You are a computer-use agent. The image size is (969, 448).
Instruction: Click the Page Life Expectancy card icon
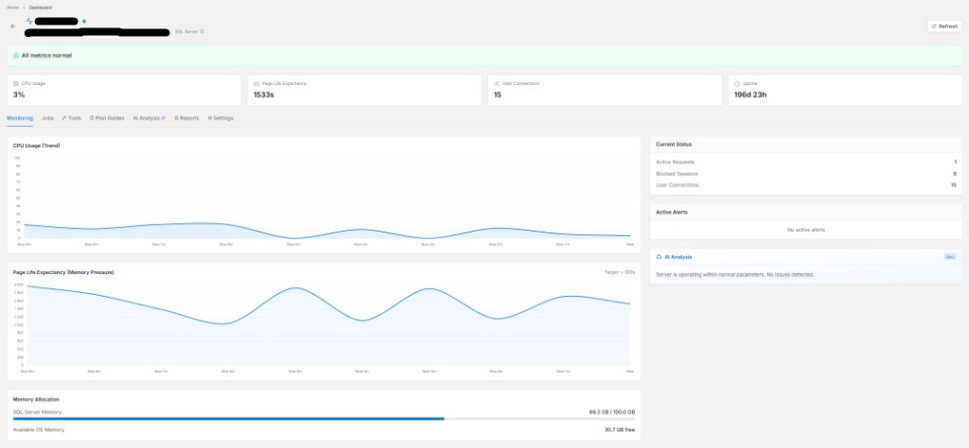tap(255, 83)
